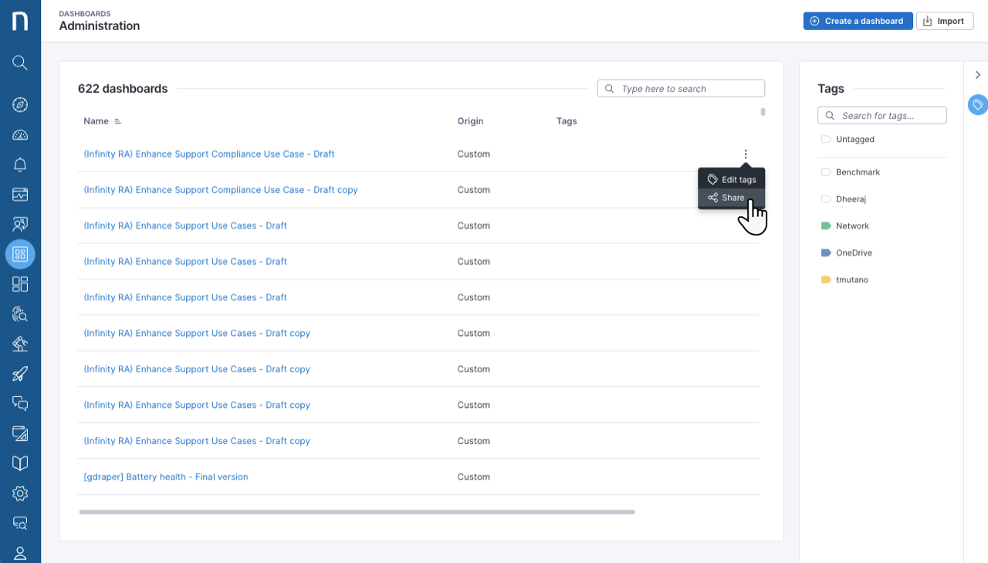Screen dimensions: 988x563
Task: Click the blue tag icon on right edge
Action: coord(978,104)
